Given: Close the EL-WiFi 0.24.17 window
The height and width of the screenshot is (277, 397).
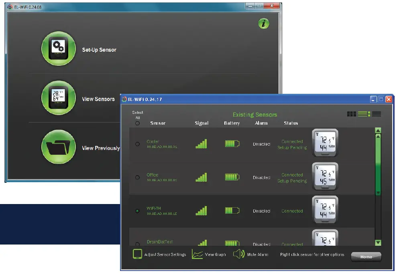Looking at the screenshot, I should pos(389,99).
